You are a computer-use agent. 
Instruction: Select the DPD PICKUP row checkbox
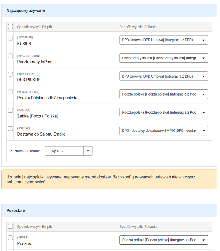coord(10,74)
